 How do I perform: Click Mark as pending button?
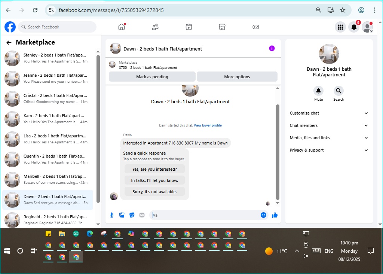(x=152, y=77)
